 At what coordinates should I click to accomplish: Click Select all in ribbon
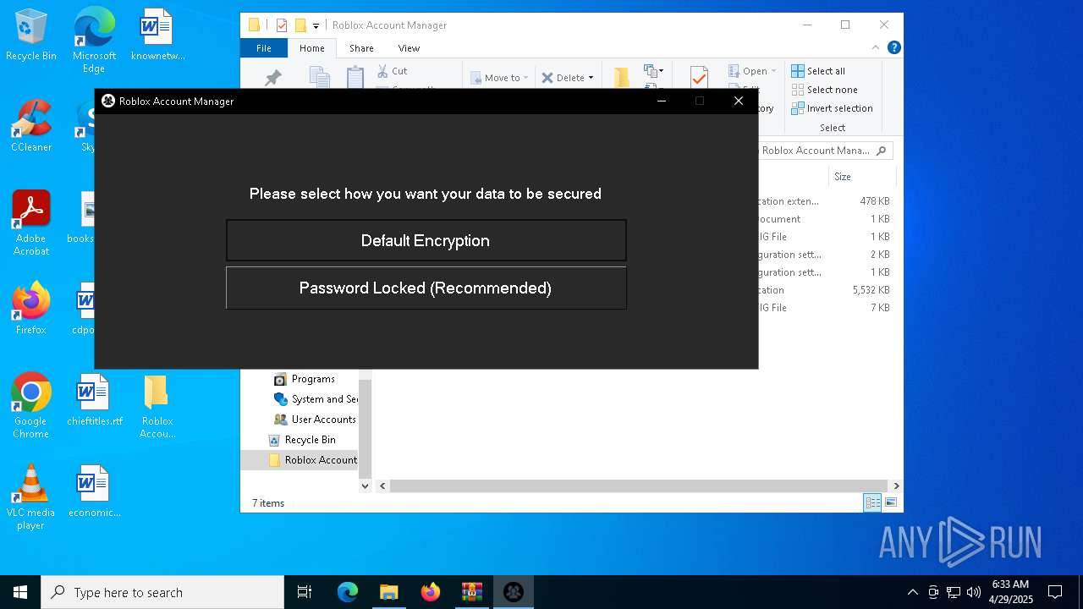(x=818, y=71)
